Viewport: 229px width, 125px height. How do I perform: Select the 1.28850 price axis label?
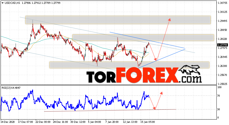coord(222,30)
